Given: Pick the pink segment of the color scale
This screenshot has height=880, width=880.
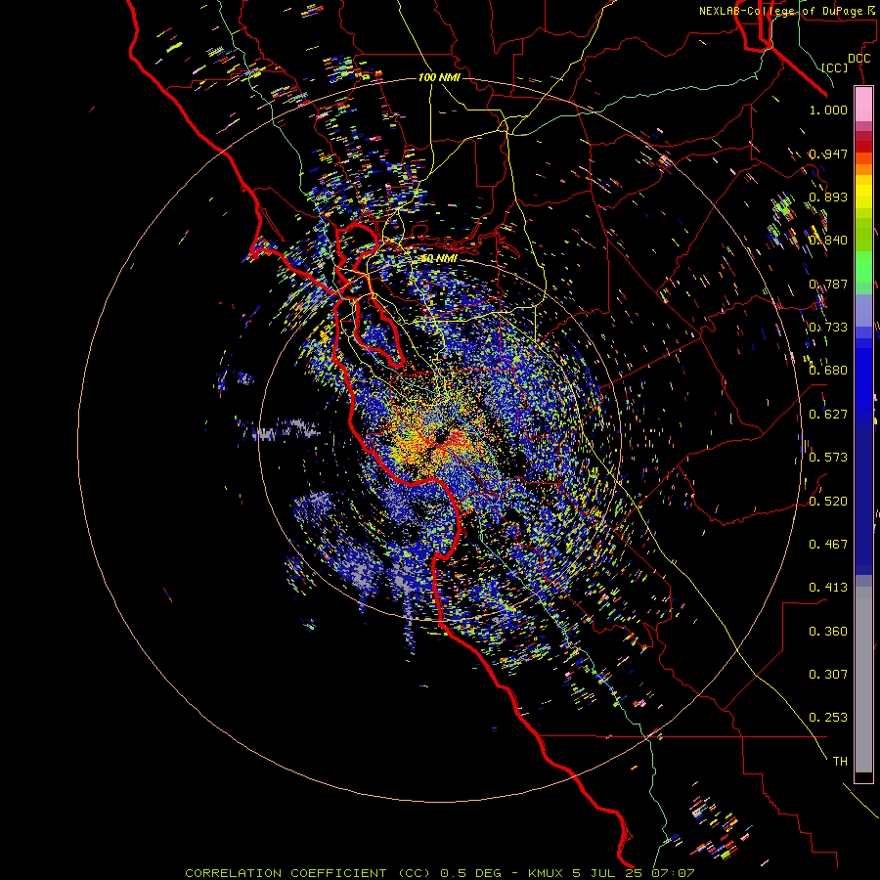Looking at the screenshot, I should point(863,104).
